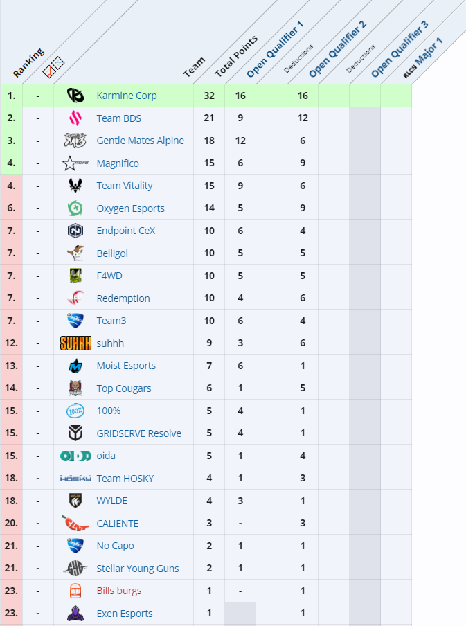Select the Top Cougars team link
466x626 pixels.
124,388
